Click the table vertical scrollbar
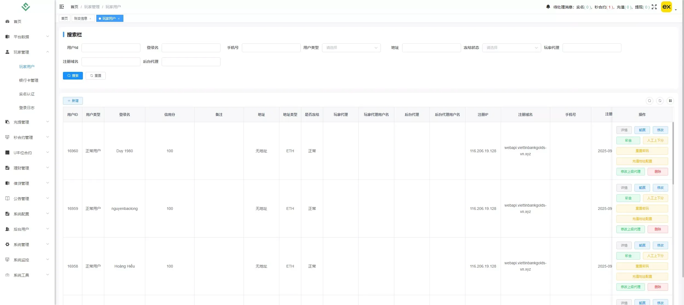 click(x=673, y=153)
